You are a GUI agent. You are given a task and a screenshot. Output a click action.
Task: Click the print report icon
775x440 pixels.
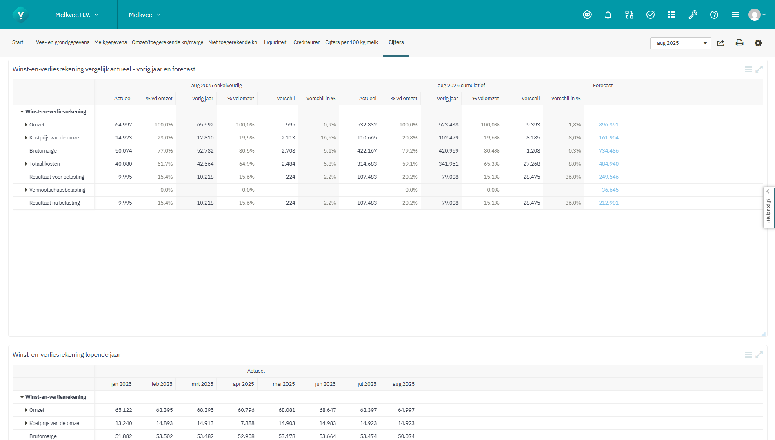tap(739, 43)
